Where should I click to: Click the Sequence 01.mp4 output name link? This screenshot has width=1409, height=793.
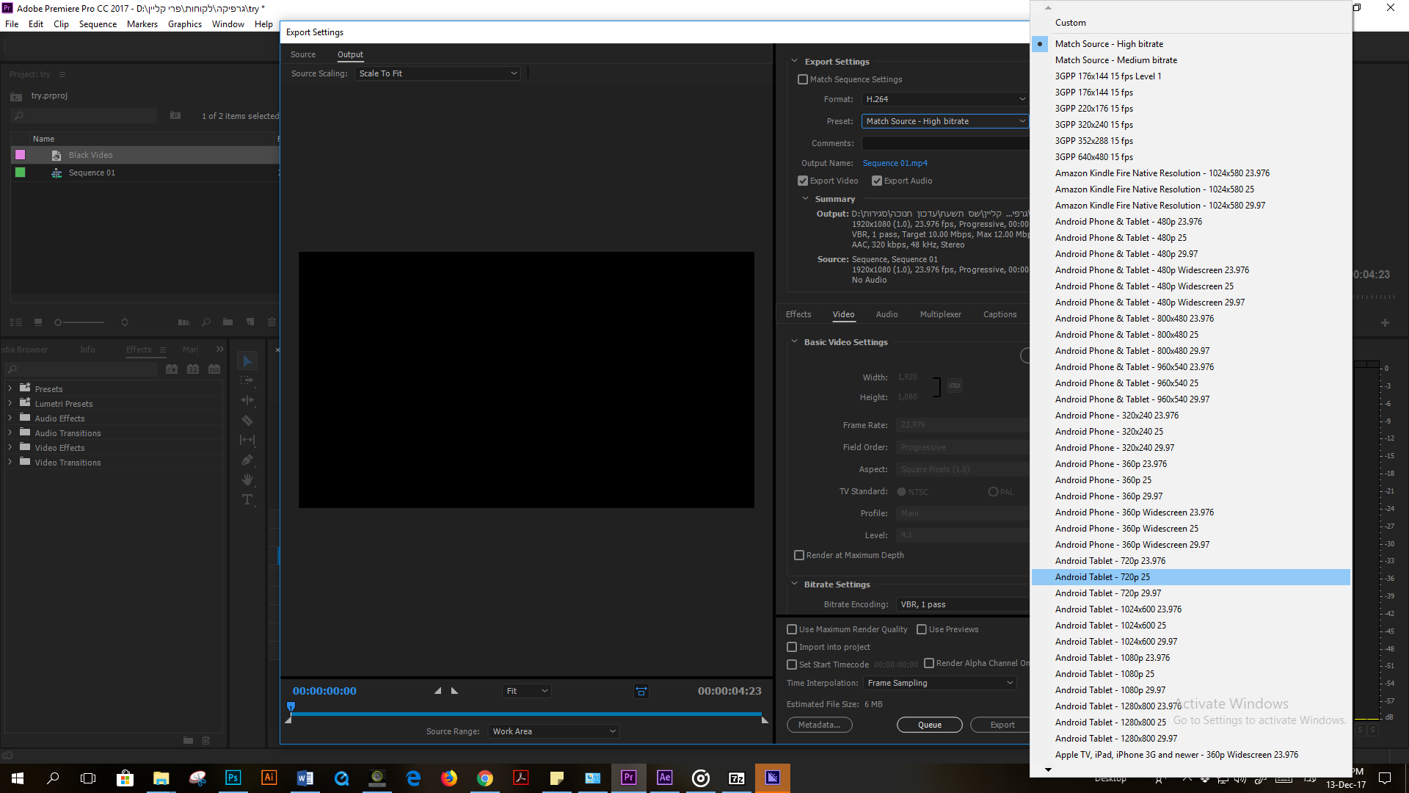click(895, 163)
